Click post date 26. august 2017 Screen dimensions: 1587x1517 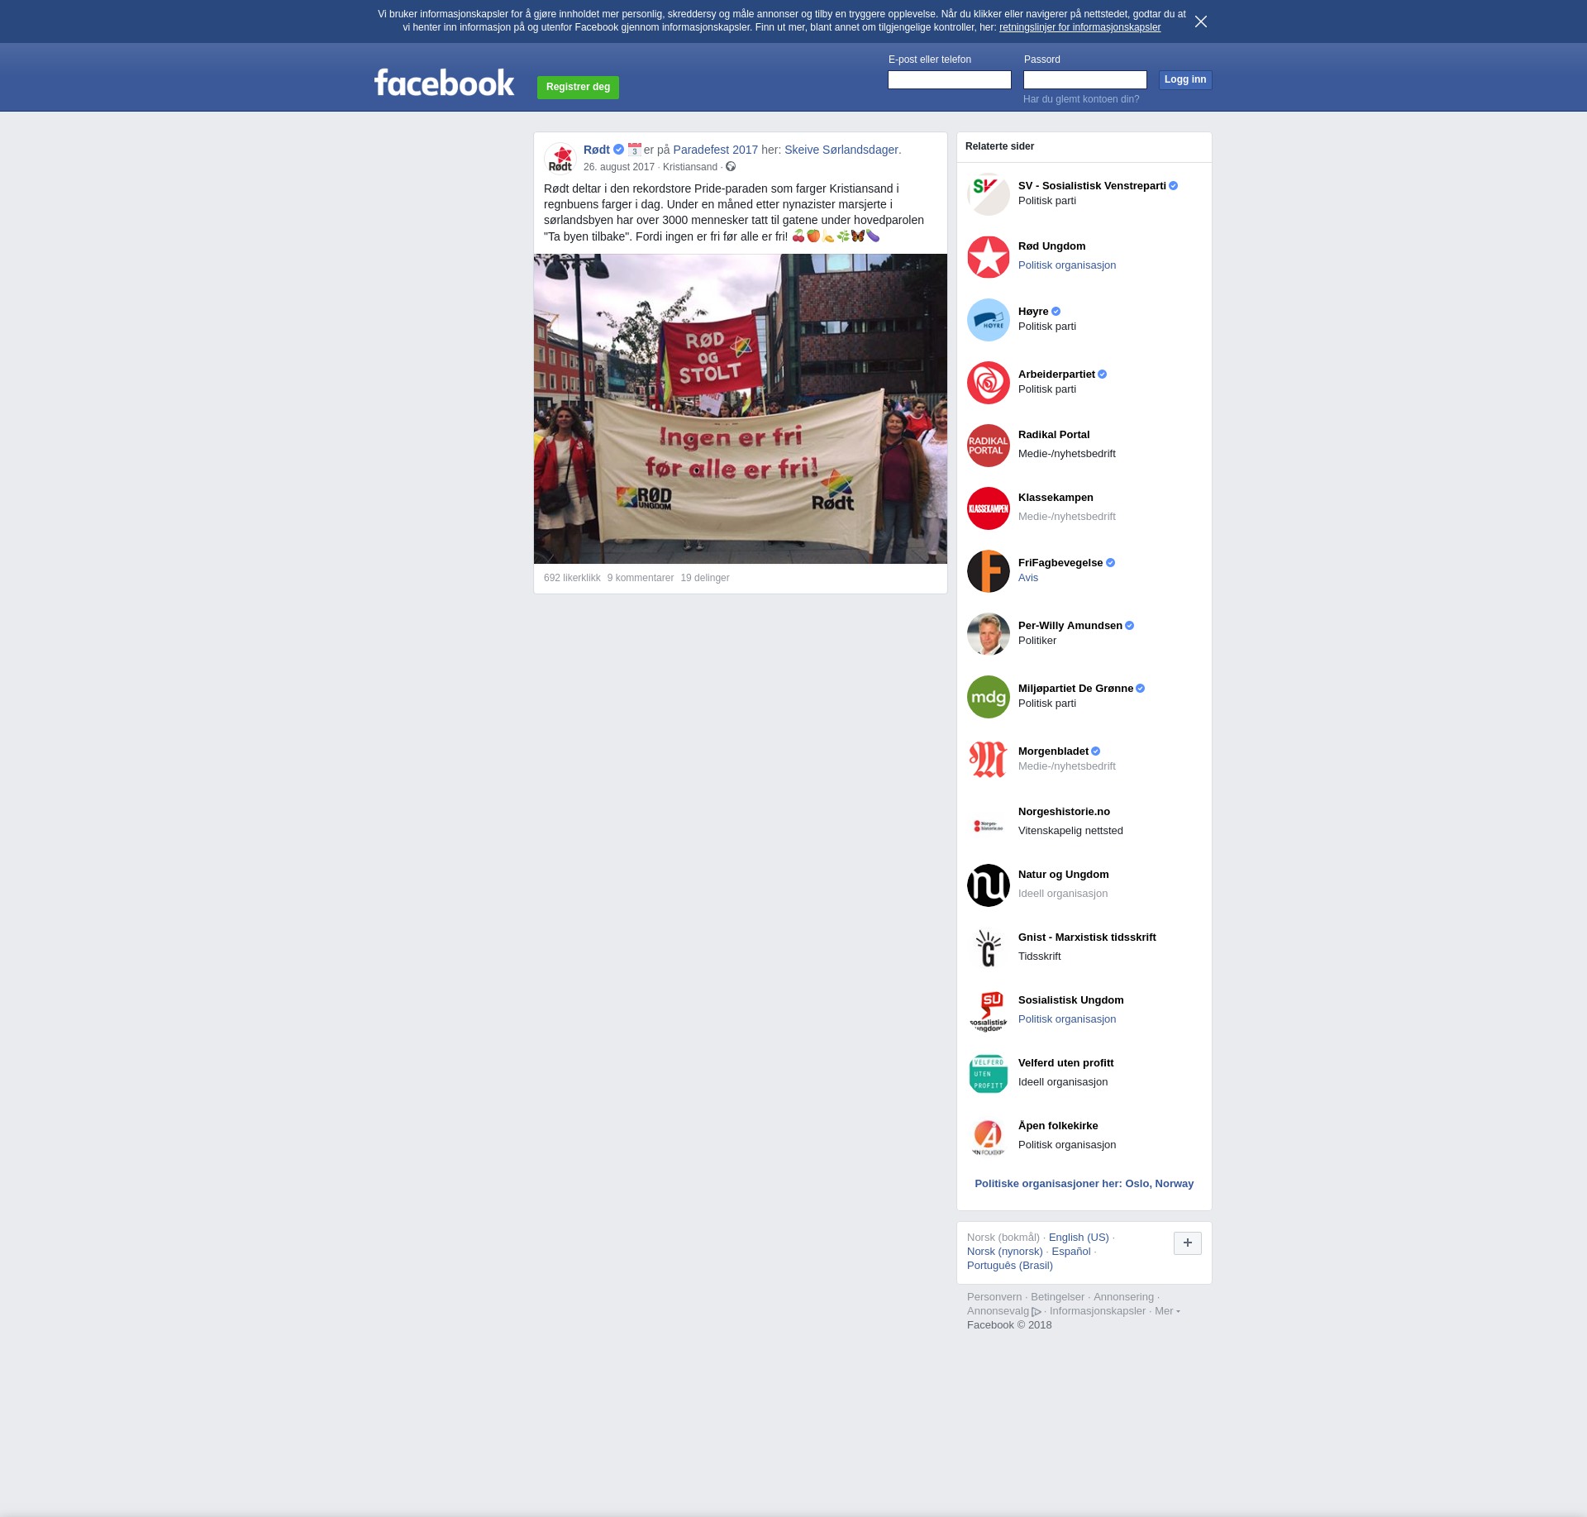tap(619, 167)
